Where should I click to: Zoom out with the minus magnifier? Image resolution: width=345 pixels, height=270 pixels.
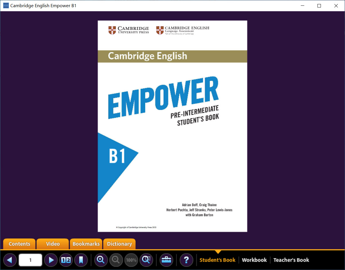coord(116,260)
